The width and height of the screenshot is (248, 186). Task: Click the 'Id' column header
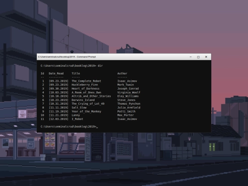point(42,73)
